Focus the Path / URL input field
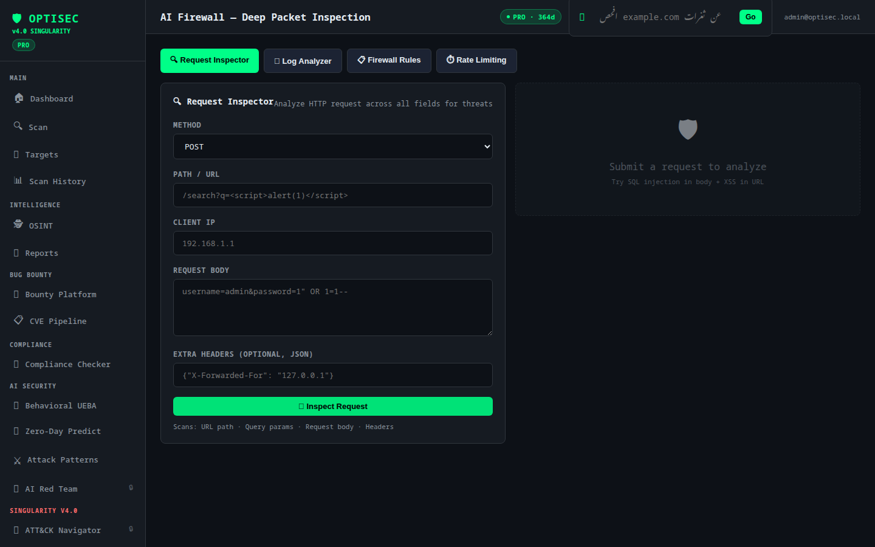Screen dimensions: 875x547 tap(333, 195)
